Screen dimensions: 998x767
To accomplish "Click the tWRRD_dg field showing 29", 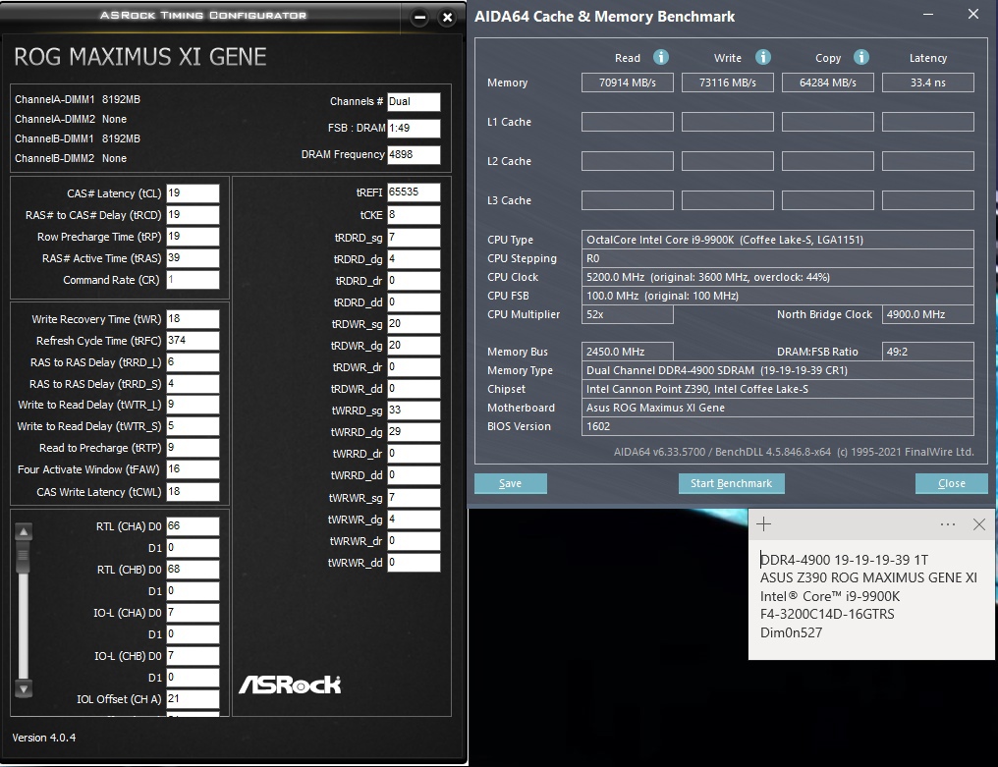I will pos(414,432).
